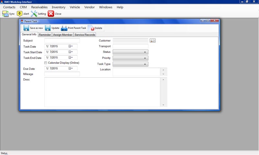This screenshot has height=155, width=259.
Task: Expand the Status dropdown
Action: (130, 52)
